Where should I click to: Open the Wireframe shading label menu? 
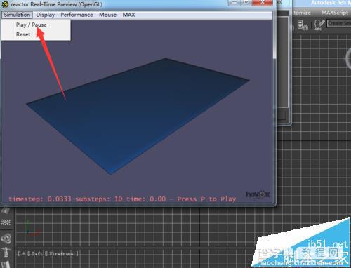pyautogui.click(x=60, y=253)
